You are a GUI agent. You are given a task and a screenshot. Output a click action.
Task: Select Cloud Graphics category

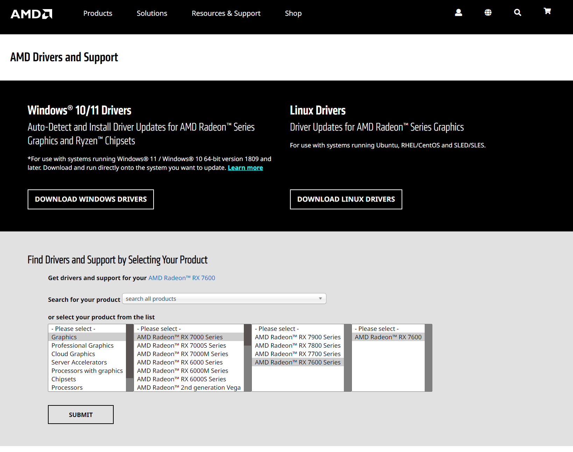(x=87, y=354)
